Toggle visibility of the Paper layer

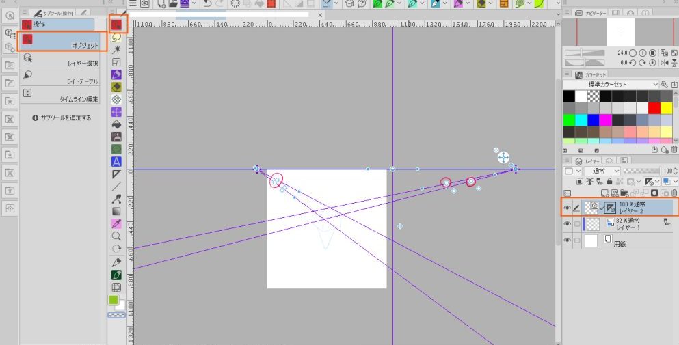click(567, 240)
